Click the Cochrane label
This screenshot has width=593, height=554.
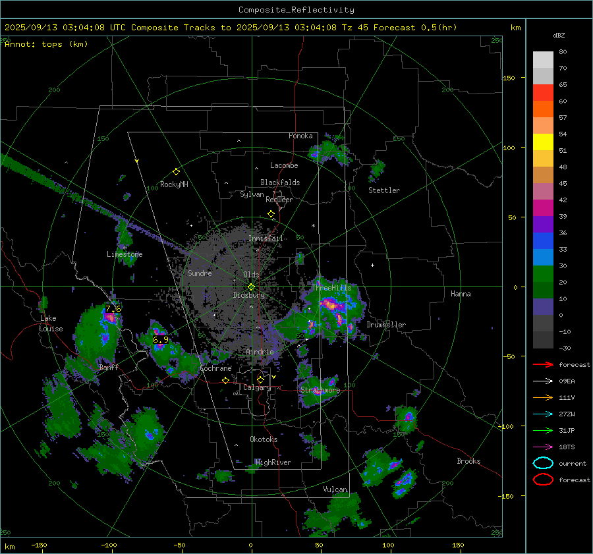[215, 368]
